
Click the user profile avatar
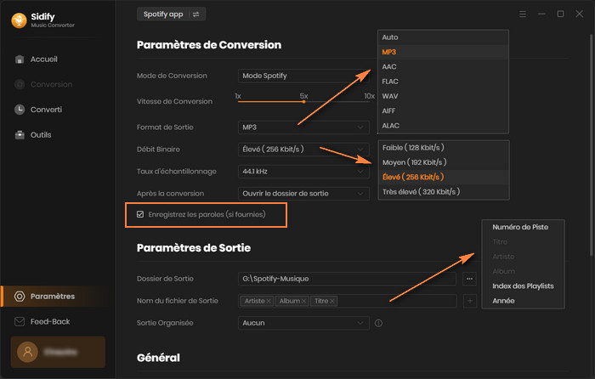click(x=27, y=350)
